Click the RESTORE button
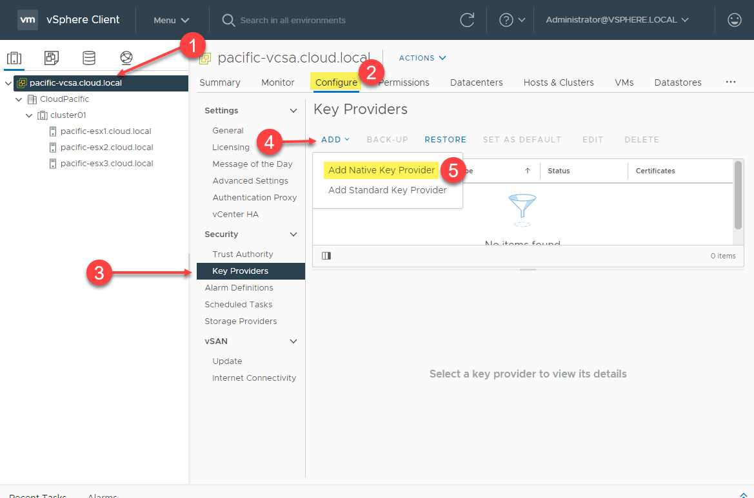This screenshot has height=498, width=754. (445, 139)
